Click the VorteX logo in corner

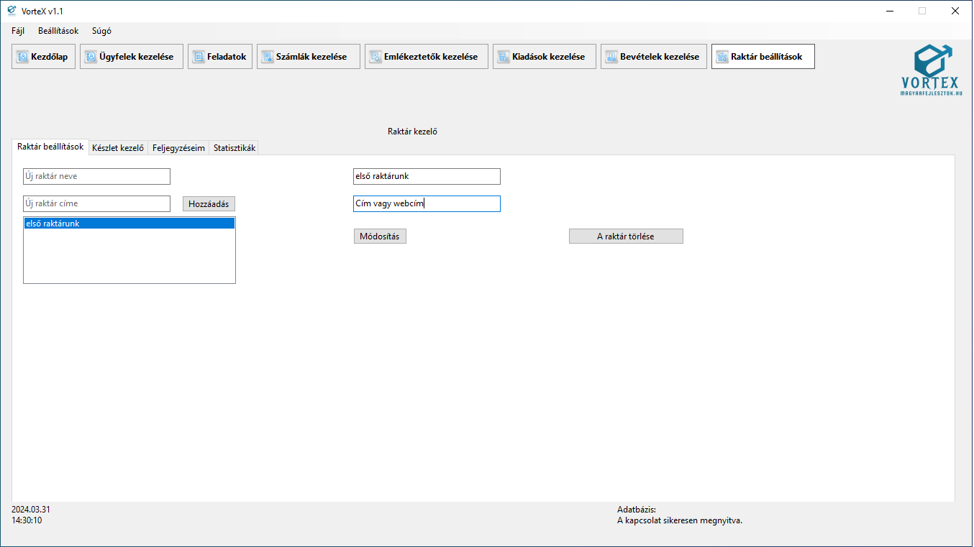click(x=931, y=70)
